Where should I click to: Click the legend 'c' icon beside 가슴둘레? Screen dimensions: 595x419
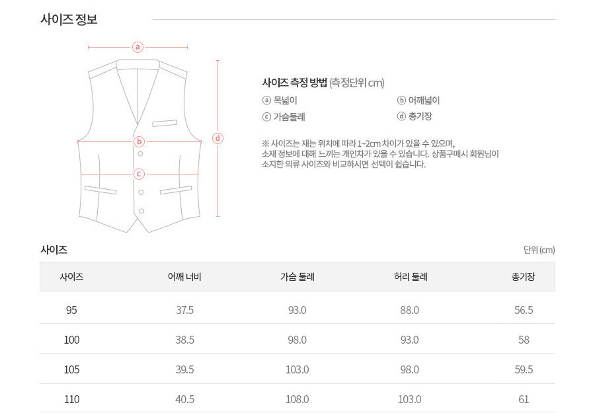(x=267, y=117)
